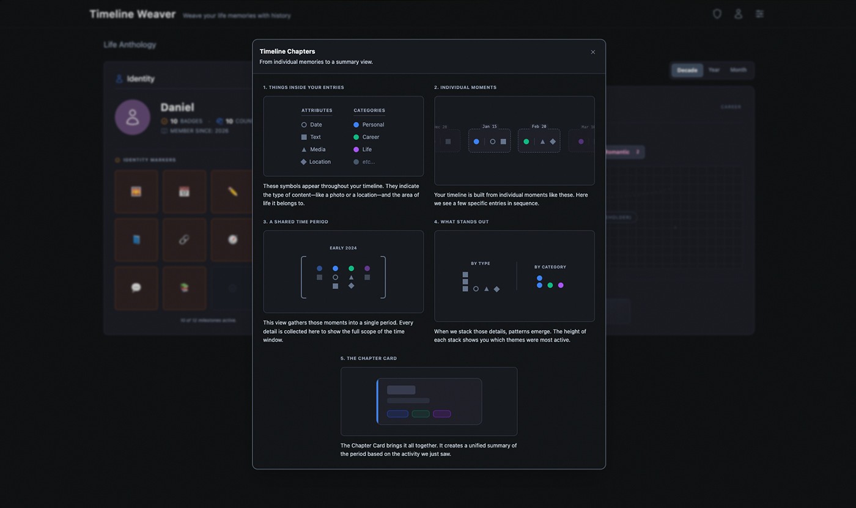The width and height of the screenshot is (856, 508).
Task: Select the Text attribute square icon
Action: pyautogui.click(x=304, y=137)
